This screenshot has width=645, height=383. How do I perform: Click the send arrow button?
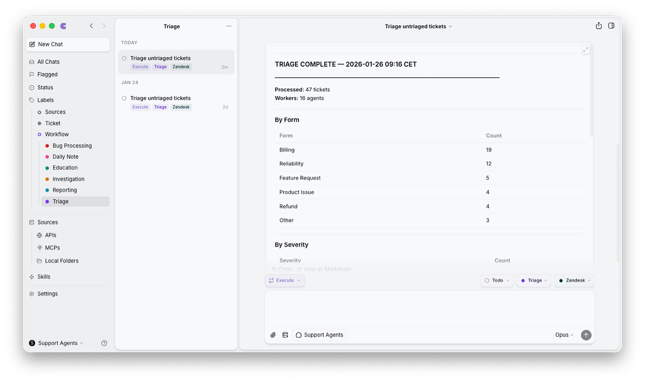586,336
